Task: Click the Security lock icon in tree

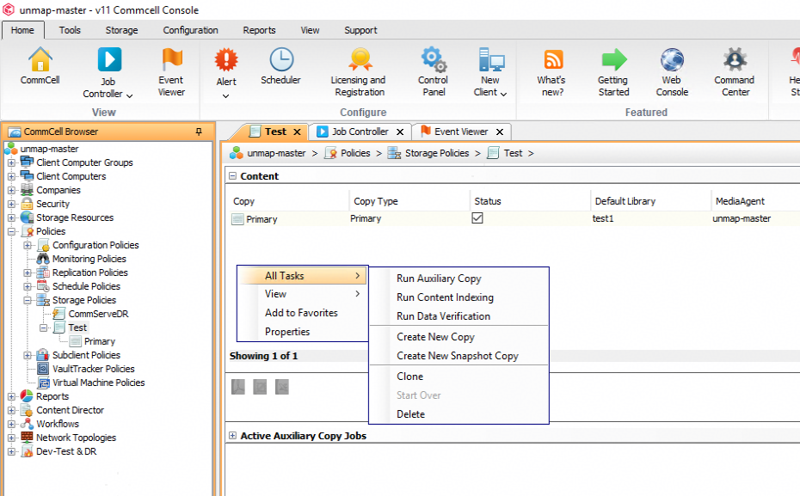Action: tap(27, 204)
